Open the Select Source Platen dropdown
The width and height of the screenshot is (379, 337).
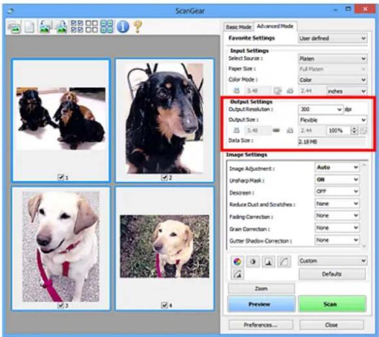click(332, 59)
